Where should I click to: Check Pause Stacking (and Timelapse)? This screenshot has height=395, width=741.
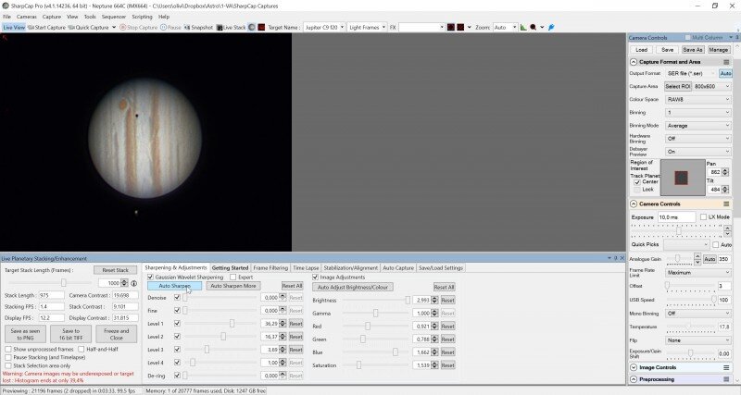click(x=8, y=357)
